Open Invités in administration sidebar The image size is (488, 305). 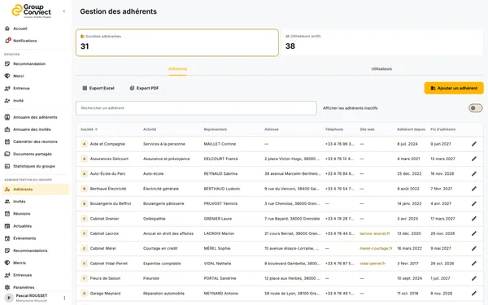pos(36,202)
